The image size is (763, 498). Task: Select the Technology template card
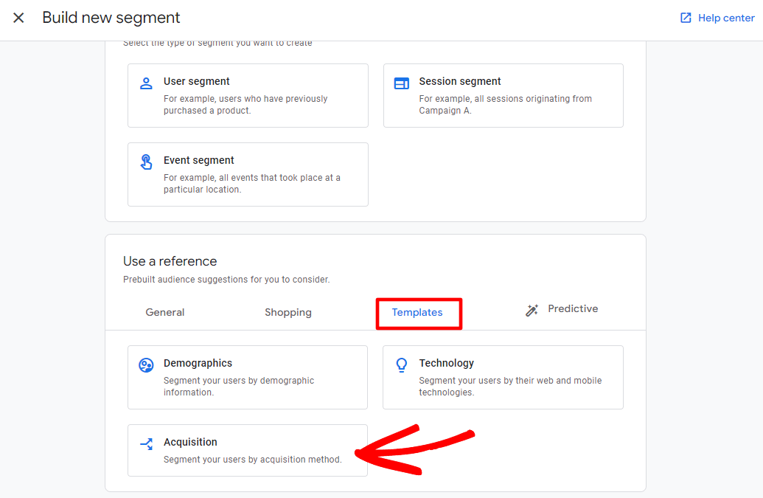click(503, 377)
